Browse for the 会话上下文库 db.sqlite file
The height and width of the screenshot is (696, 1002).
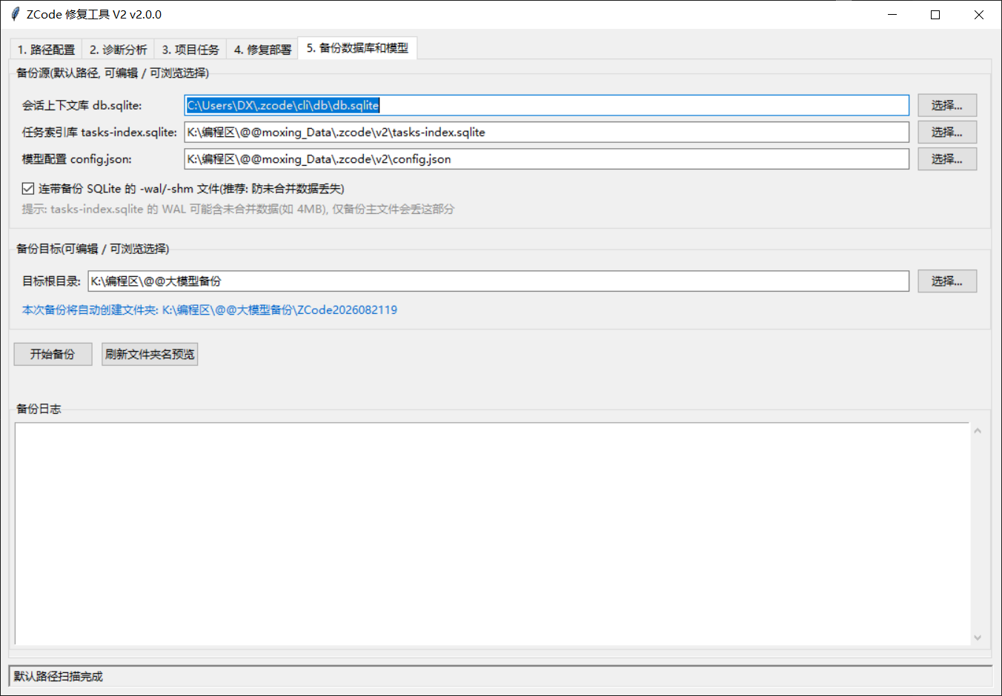[x=947, y=105]
